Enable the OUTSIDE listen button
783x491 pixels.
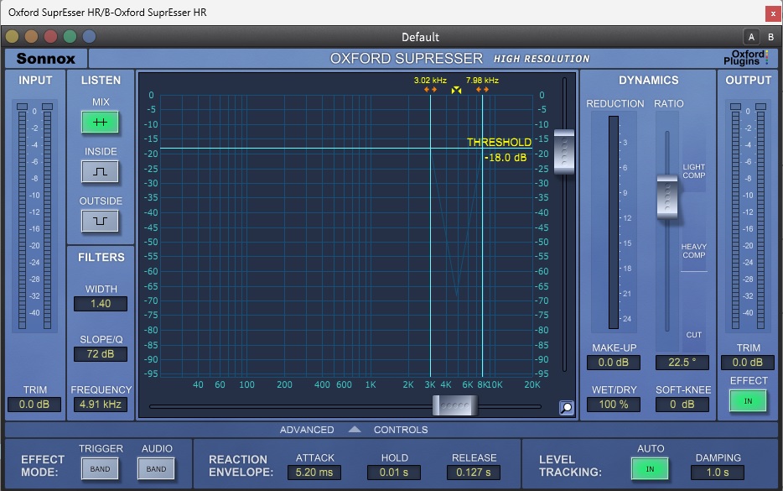click(100, 221)
